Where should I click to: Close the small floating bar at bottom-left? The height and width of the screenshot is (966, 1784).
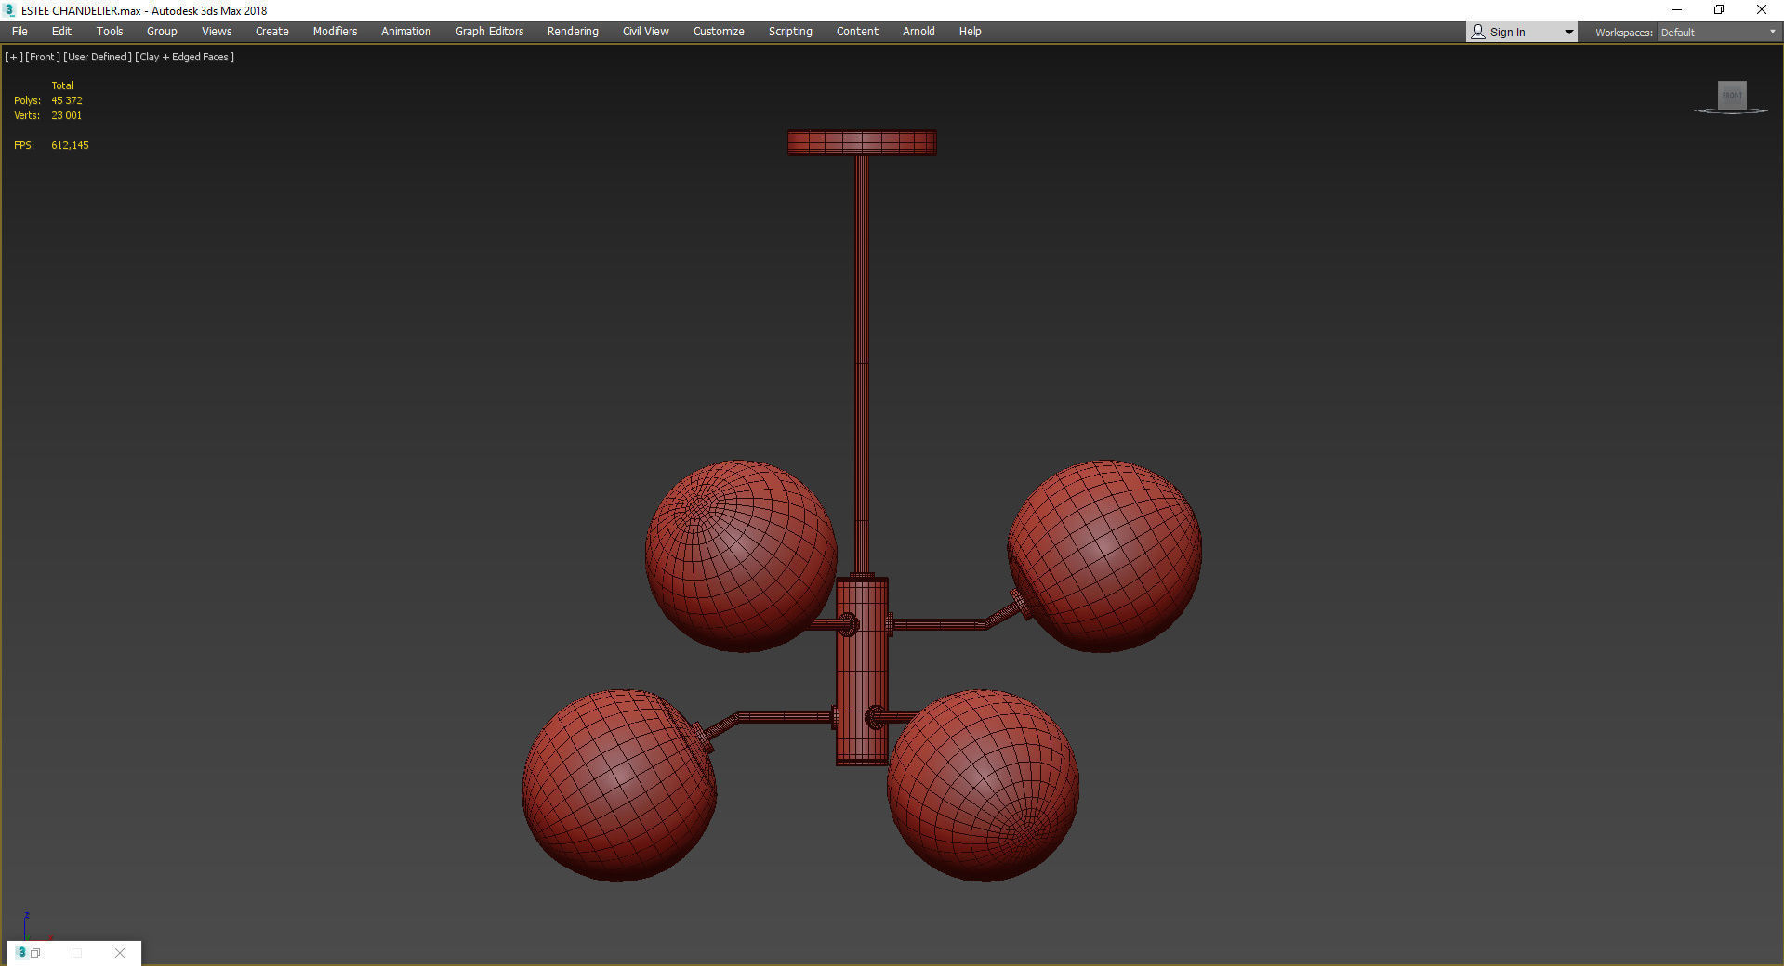tap(120, 953)
